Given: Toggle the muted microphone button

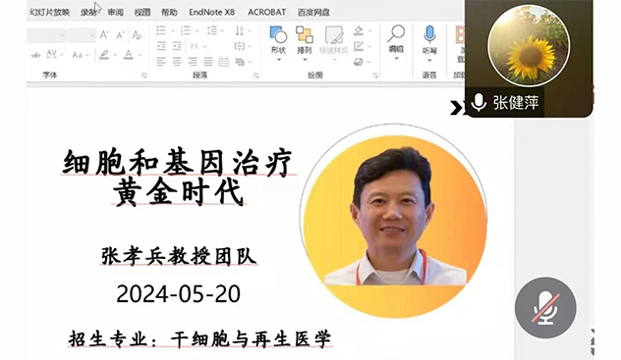Looking at the screenshot, I should click(545, 308).
